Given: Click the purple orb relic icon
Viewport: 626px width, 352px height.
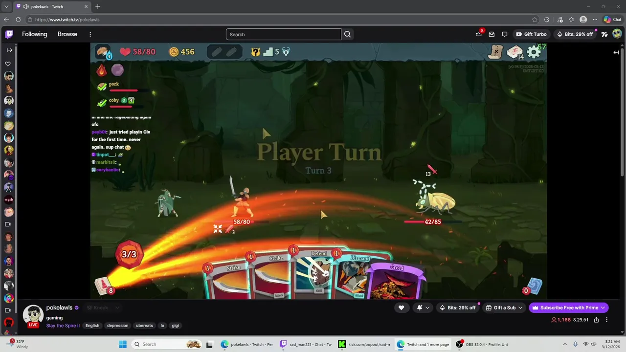Looking at the screenshot, I should (117, 70).
